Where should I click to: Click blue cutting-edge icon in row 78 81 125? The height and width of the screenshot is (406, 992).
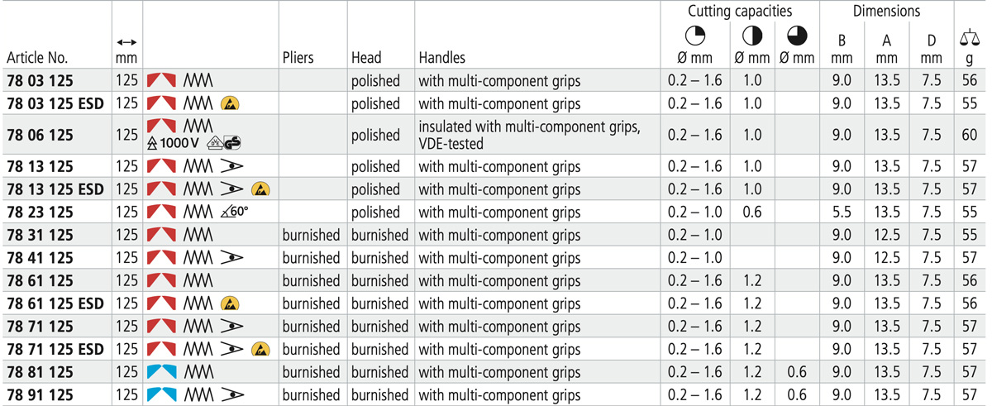tap(162, 372)
